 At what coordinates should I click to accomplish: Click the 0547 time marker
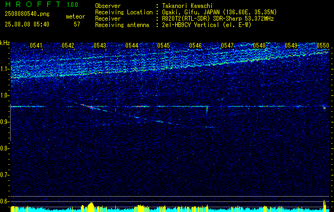(227, 45)
